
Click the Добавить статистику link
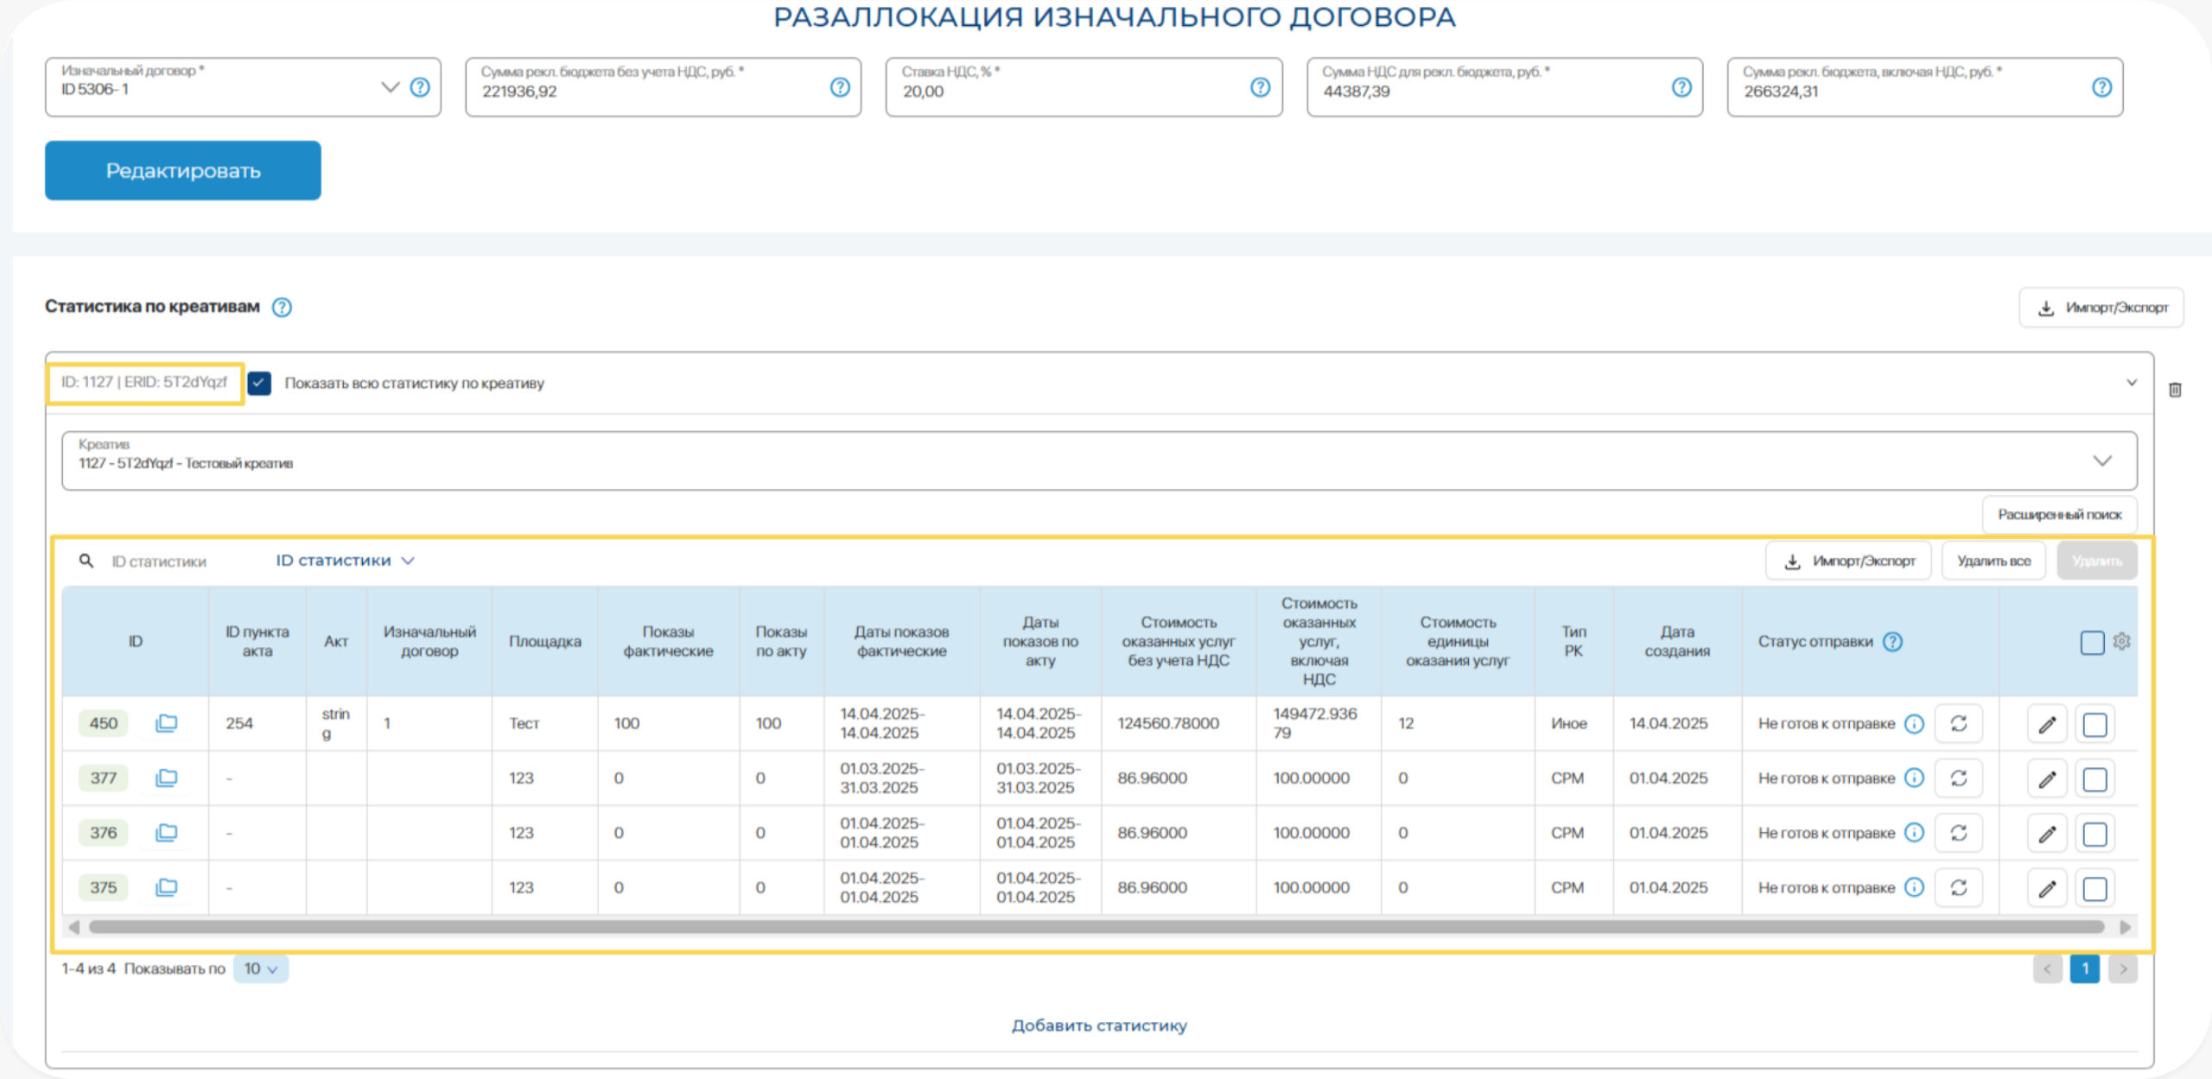coord(1099,1025)
